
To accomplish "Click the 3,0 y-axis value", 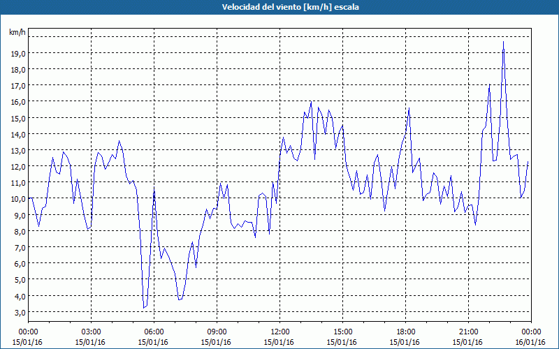I will pyautogui.click(x=20, y=312).
